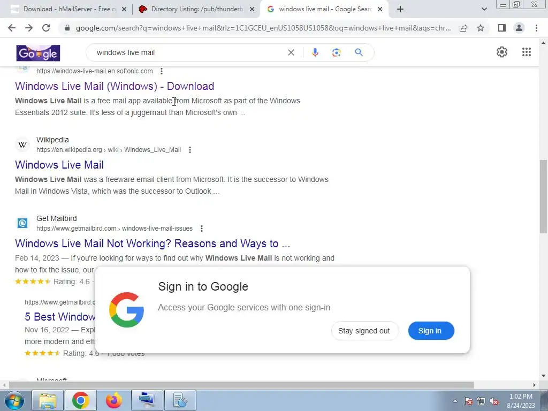
Task: Open the Google apps grid
Action: coord(527,52)
